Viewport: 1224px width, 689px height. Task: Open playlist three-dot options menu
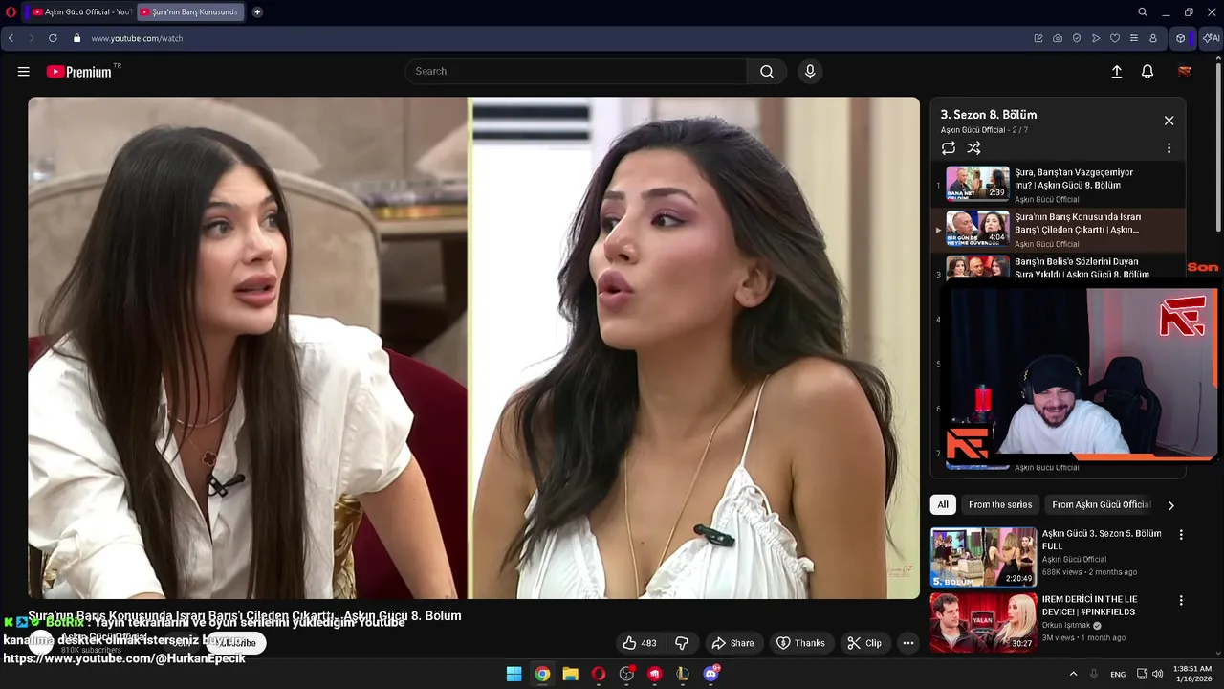[x=1169, y=148]
